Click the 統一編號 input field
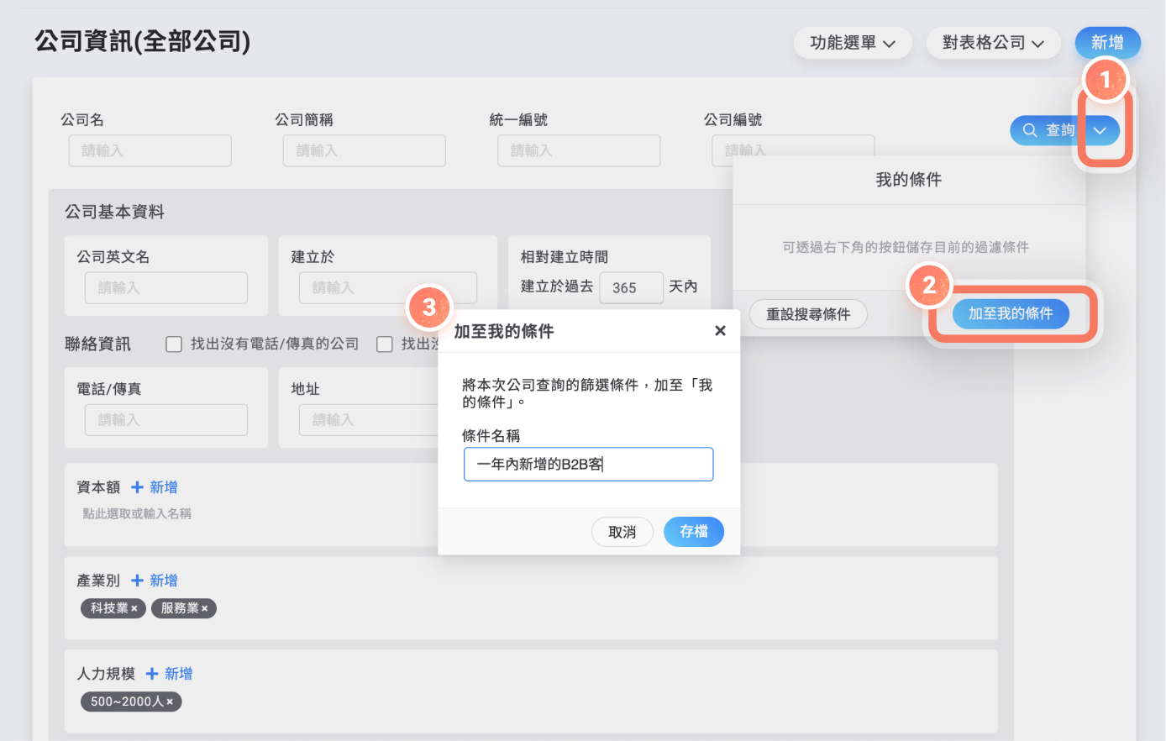Screen dimensions: 1166x741 coord(580,151)
